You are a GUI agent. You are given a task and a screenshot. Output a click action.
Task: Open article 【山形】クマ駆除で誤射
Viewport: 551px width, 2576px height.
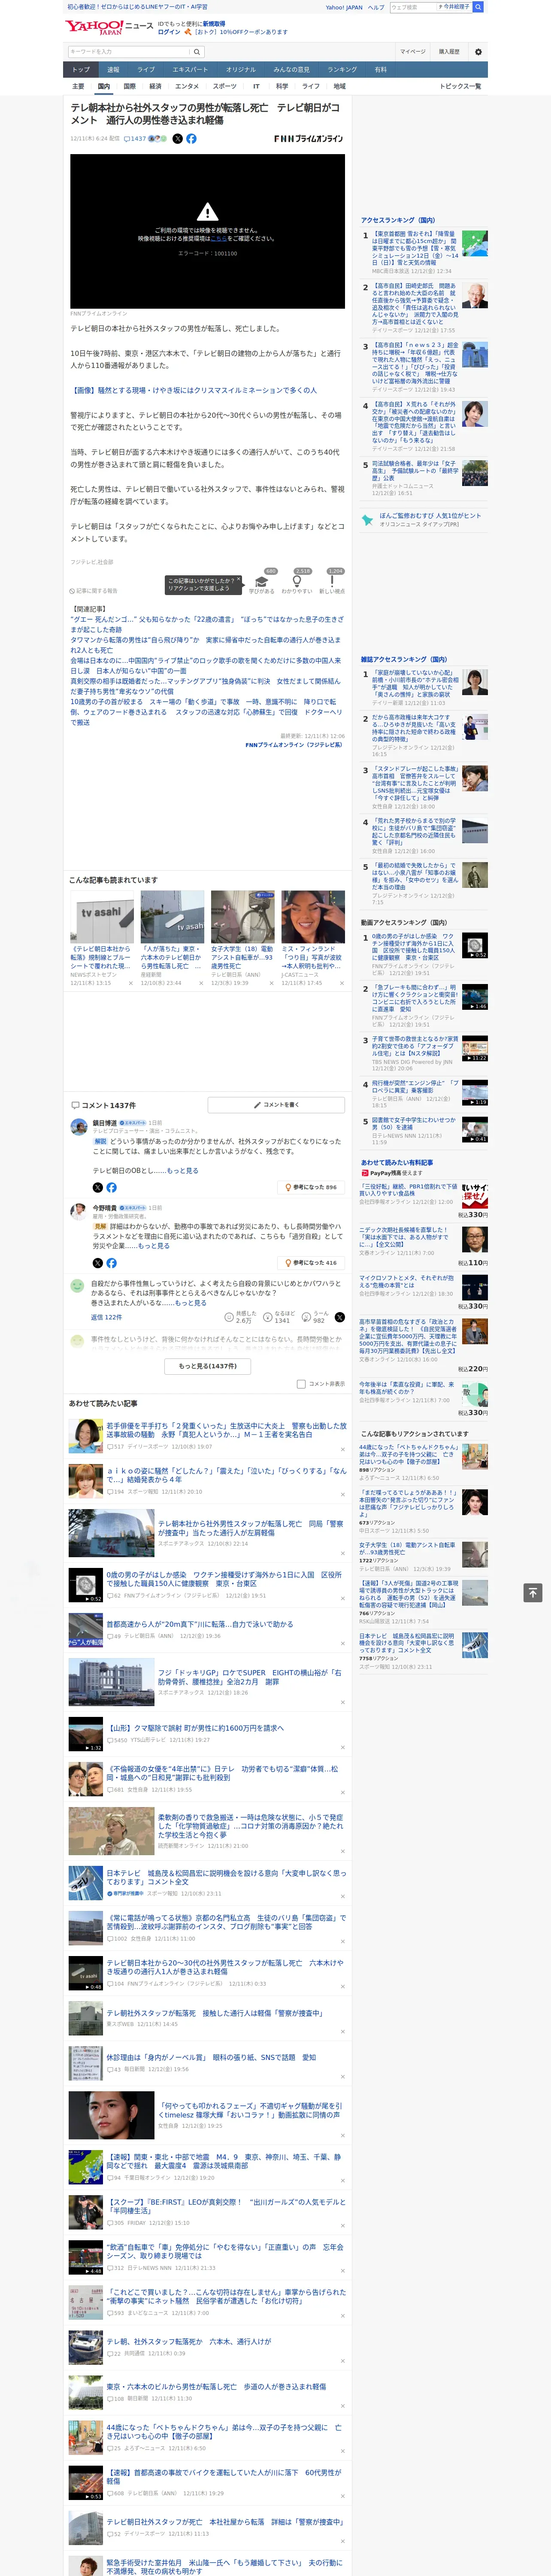pos(195,1728)
